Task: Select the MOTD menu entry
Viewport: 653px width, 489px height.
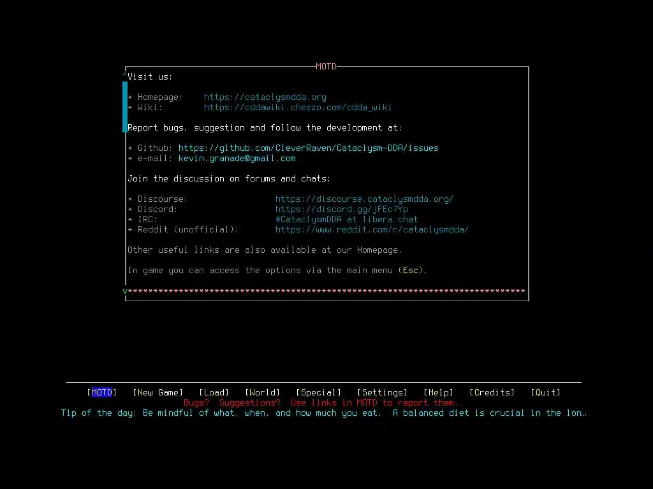Action: pos(101,392)
